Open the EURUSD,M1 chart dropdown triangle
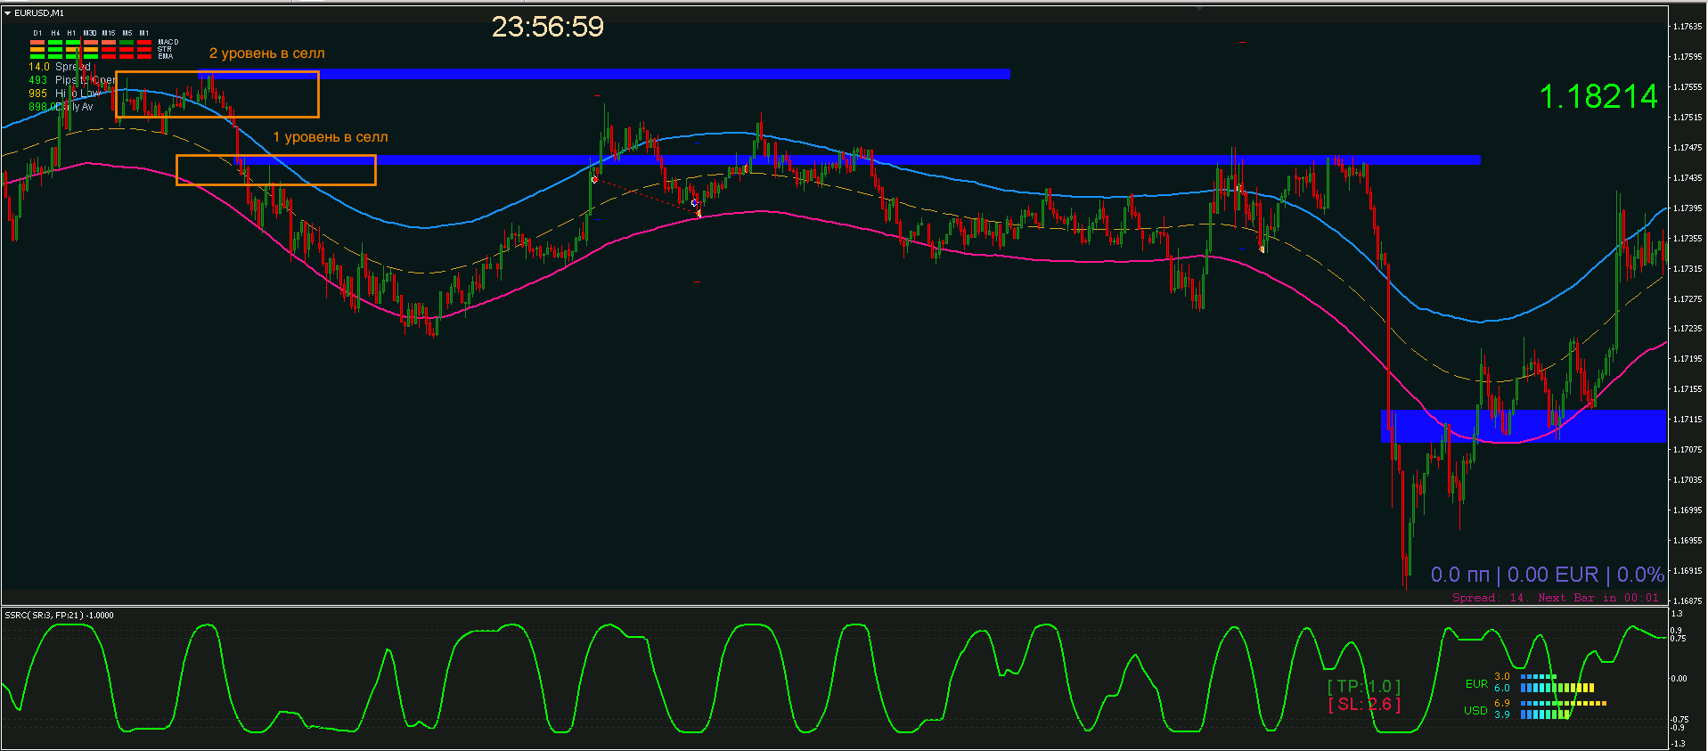Image resolution: width=1708 pixels, height=751 pixels. (x=8, y=13)
